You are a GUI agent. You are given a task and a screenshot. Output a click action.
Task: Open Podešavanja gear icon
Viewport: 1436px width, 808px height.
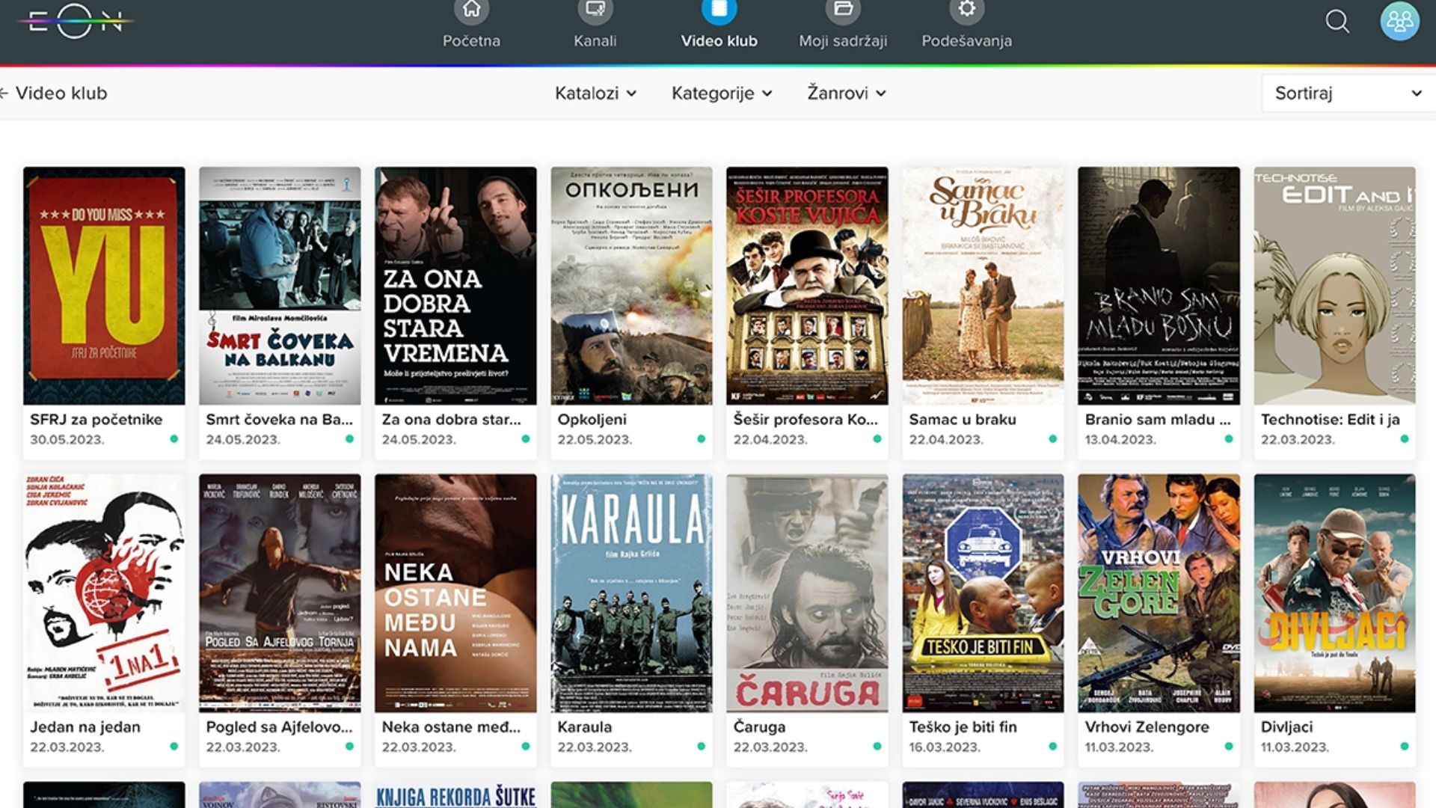pyautogui.click(x=966, y=10)
